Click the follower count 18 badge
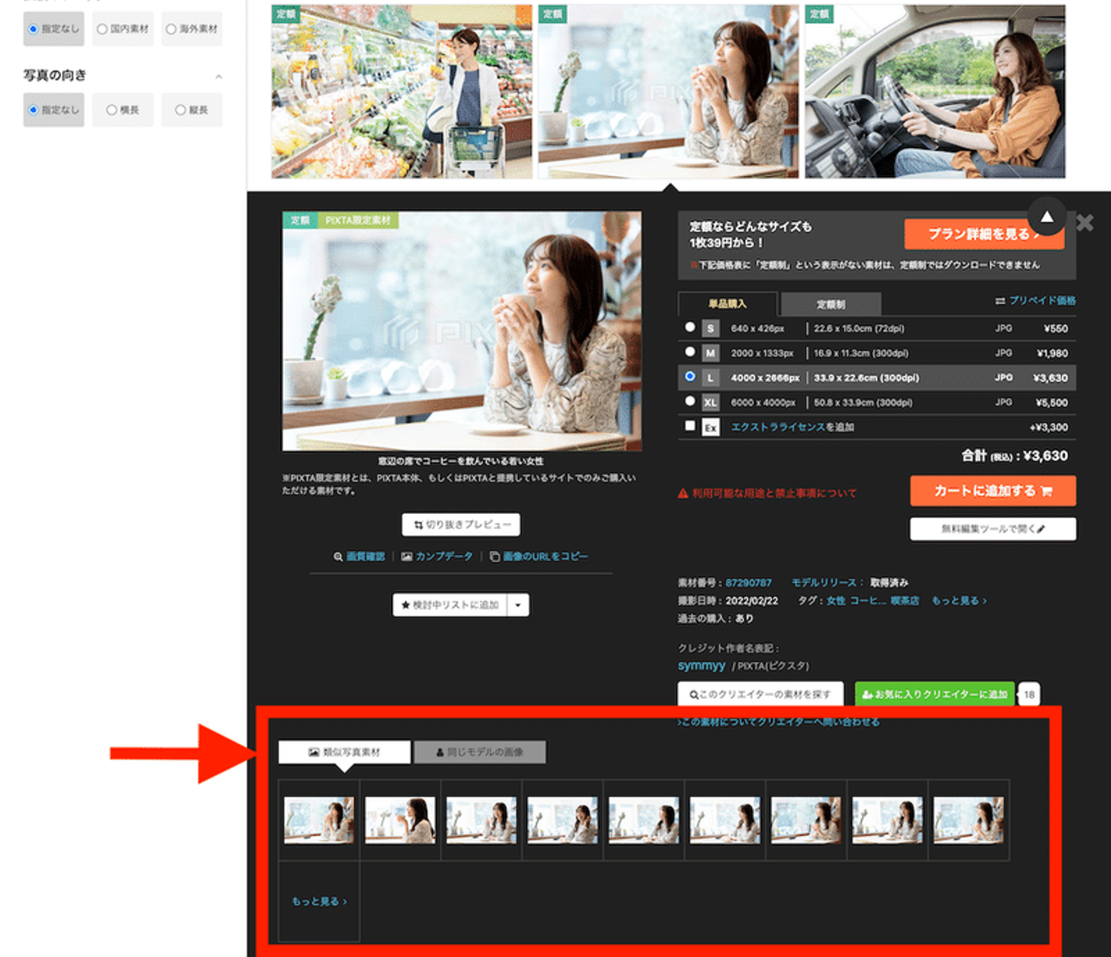Image resolution: width=1111 pixels, height=957 pixels. tap(1029, 694)
